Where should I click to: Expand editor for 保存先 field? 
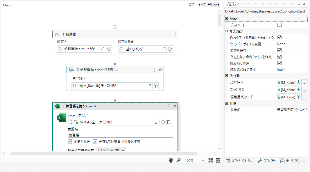pos(103,49)
